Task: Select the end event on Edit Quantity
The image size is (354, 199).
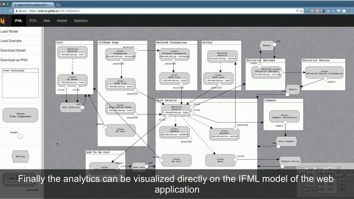Action: pos(82,107)
